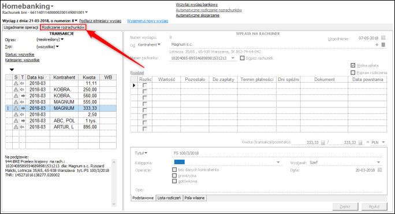Screen dimensions: 395x214
Task: Toggle the Dopisz rachunek checkbox
Action: [242, 58]
